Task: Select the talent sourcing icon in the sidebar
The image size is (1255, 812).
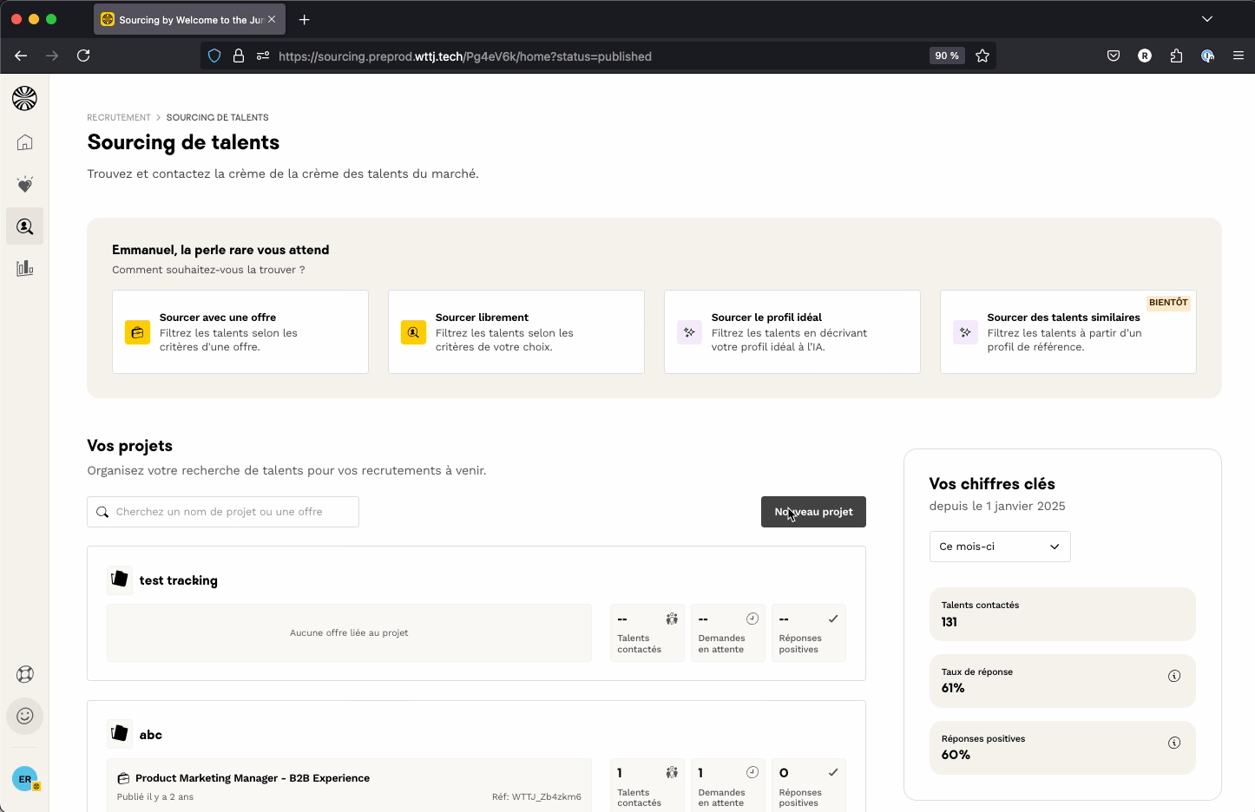Action: tap(24, 226)
